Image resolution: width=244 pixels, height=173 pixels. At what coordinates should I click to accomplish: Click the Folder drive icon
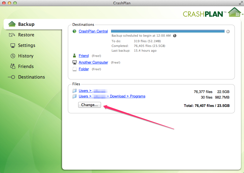75,69
